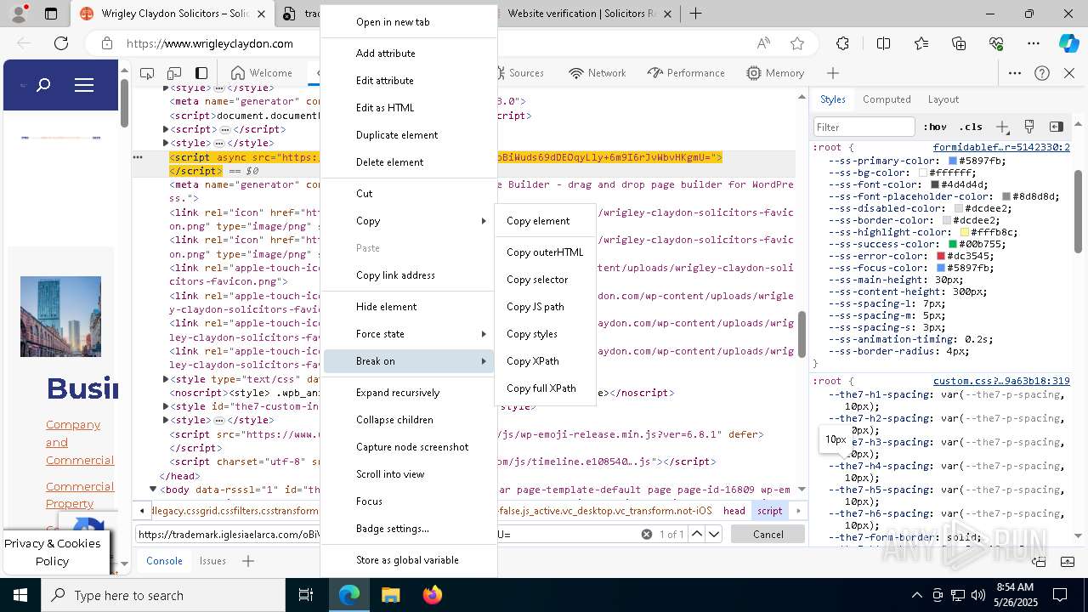Expand the Force state submenu

pyautogui.click(x=408, y=334)
